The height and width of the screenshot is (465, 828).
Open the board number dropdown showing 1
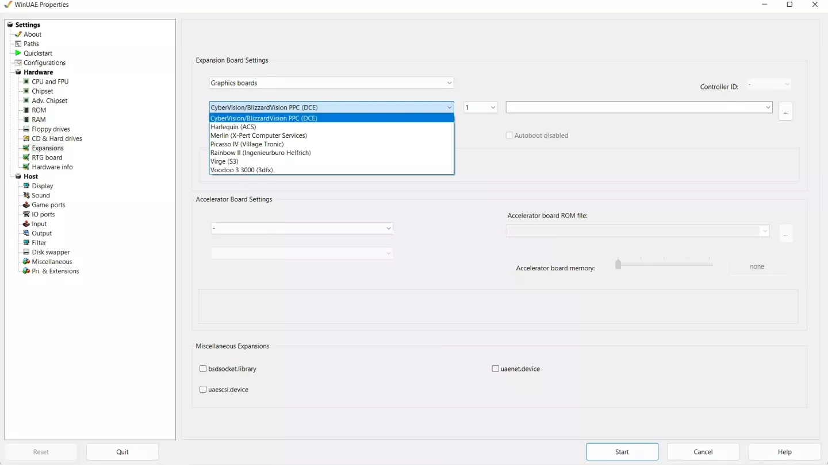pos(480,107)
